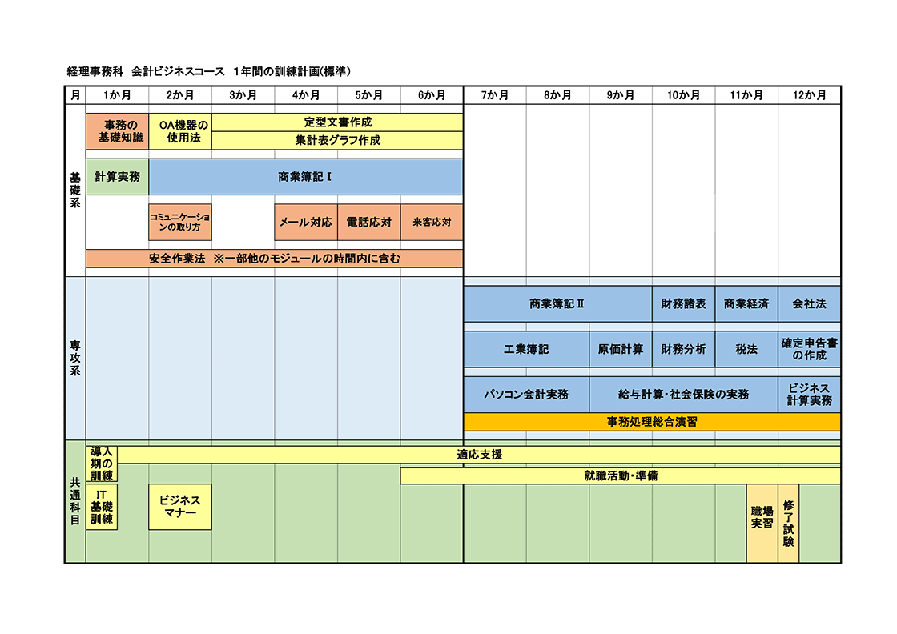The image size is (897, 634).
Task: Select the 9か月 column header
Action: pos(621,95)
